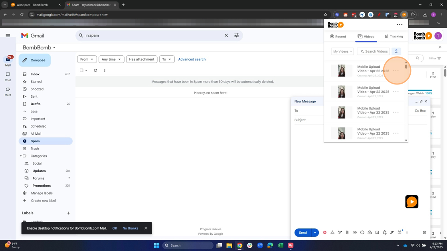Open more actions menu above message list
The image size is (447, 251).
coord(105,70)
